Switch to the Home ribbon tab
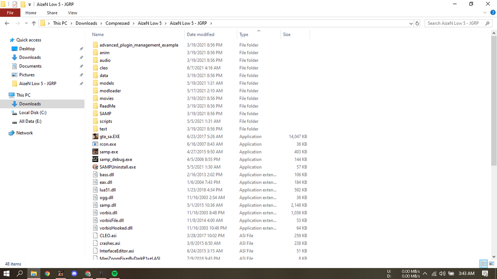Image resolution: width=497 pixels, height=279 pixels. point(31,13)
